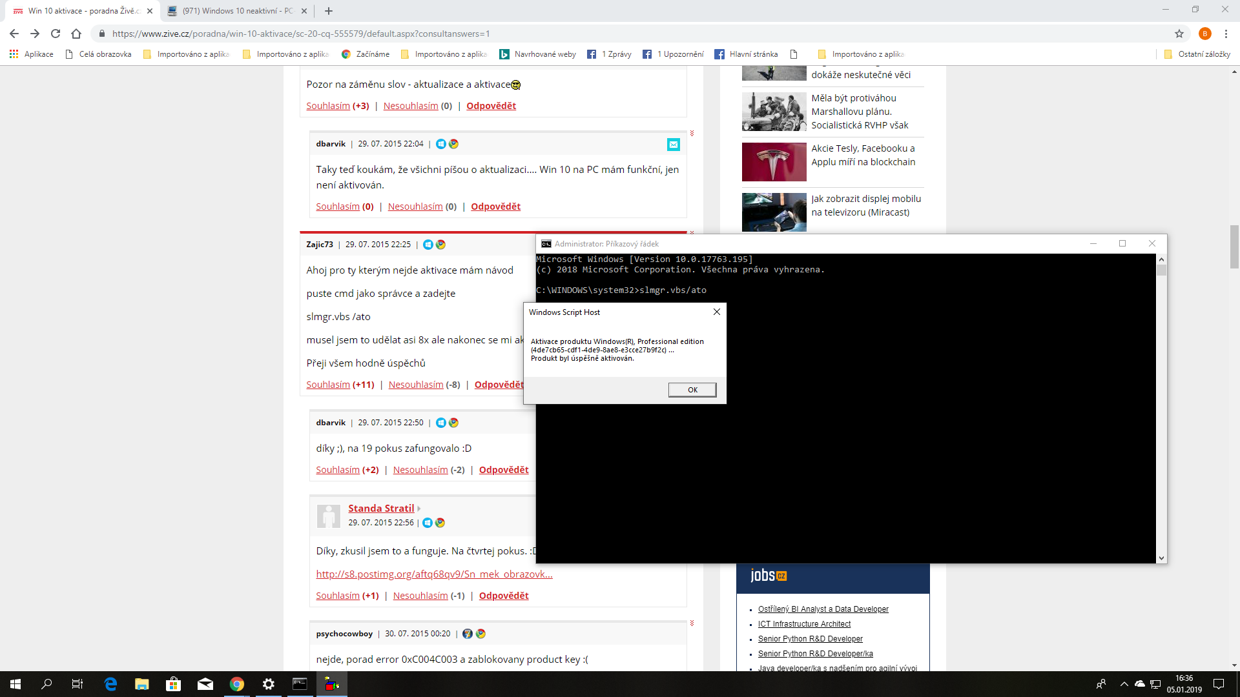Open Microsoft Edge from taskbar
Screen dimensions: 1240x697
[x=110, y=684]
